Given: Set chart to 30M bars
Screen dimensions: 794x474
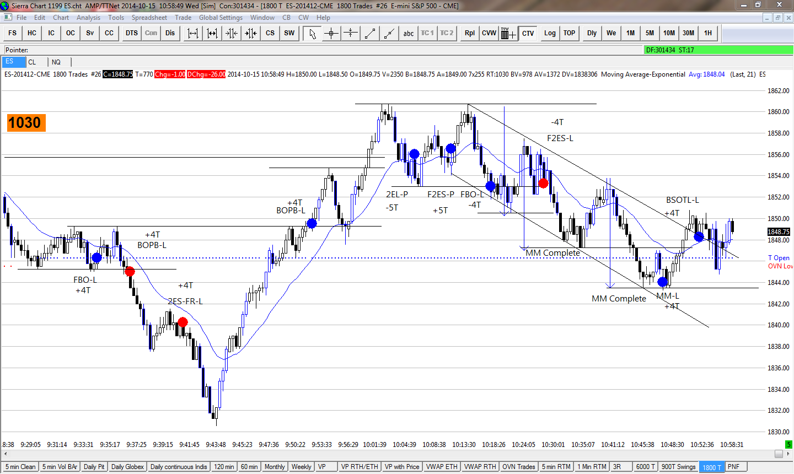Looking at the screenshot, I should [689, 33].
